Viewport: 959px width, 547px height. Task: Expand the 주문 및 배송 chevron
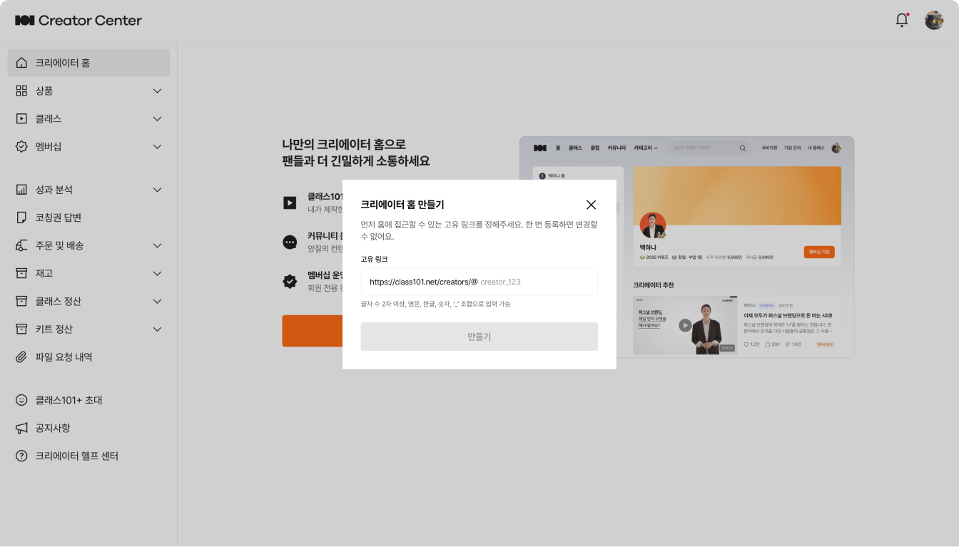point(158,245)
